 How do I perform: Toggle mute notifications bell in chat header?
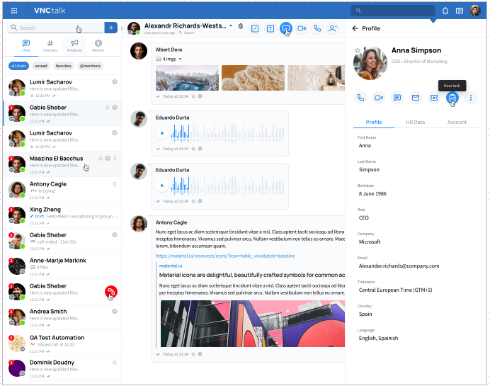point(240,26)
